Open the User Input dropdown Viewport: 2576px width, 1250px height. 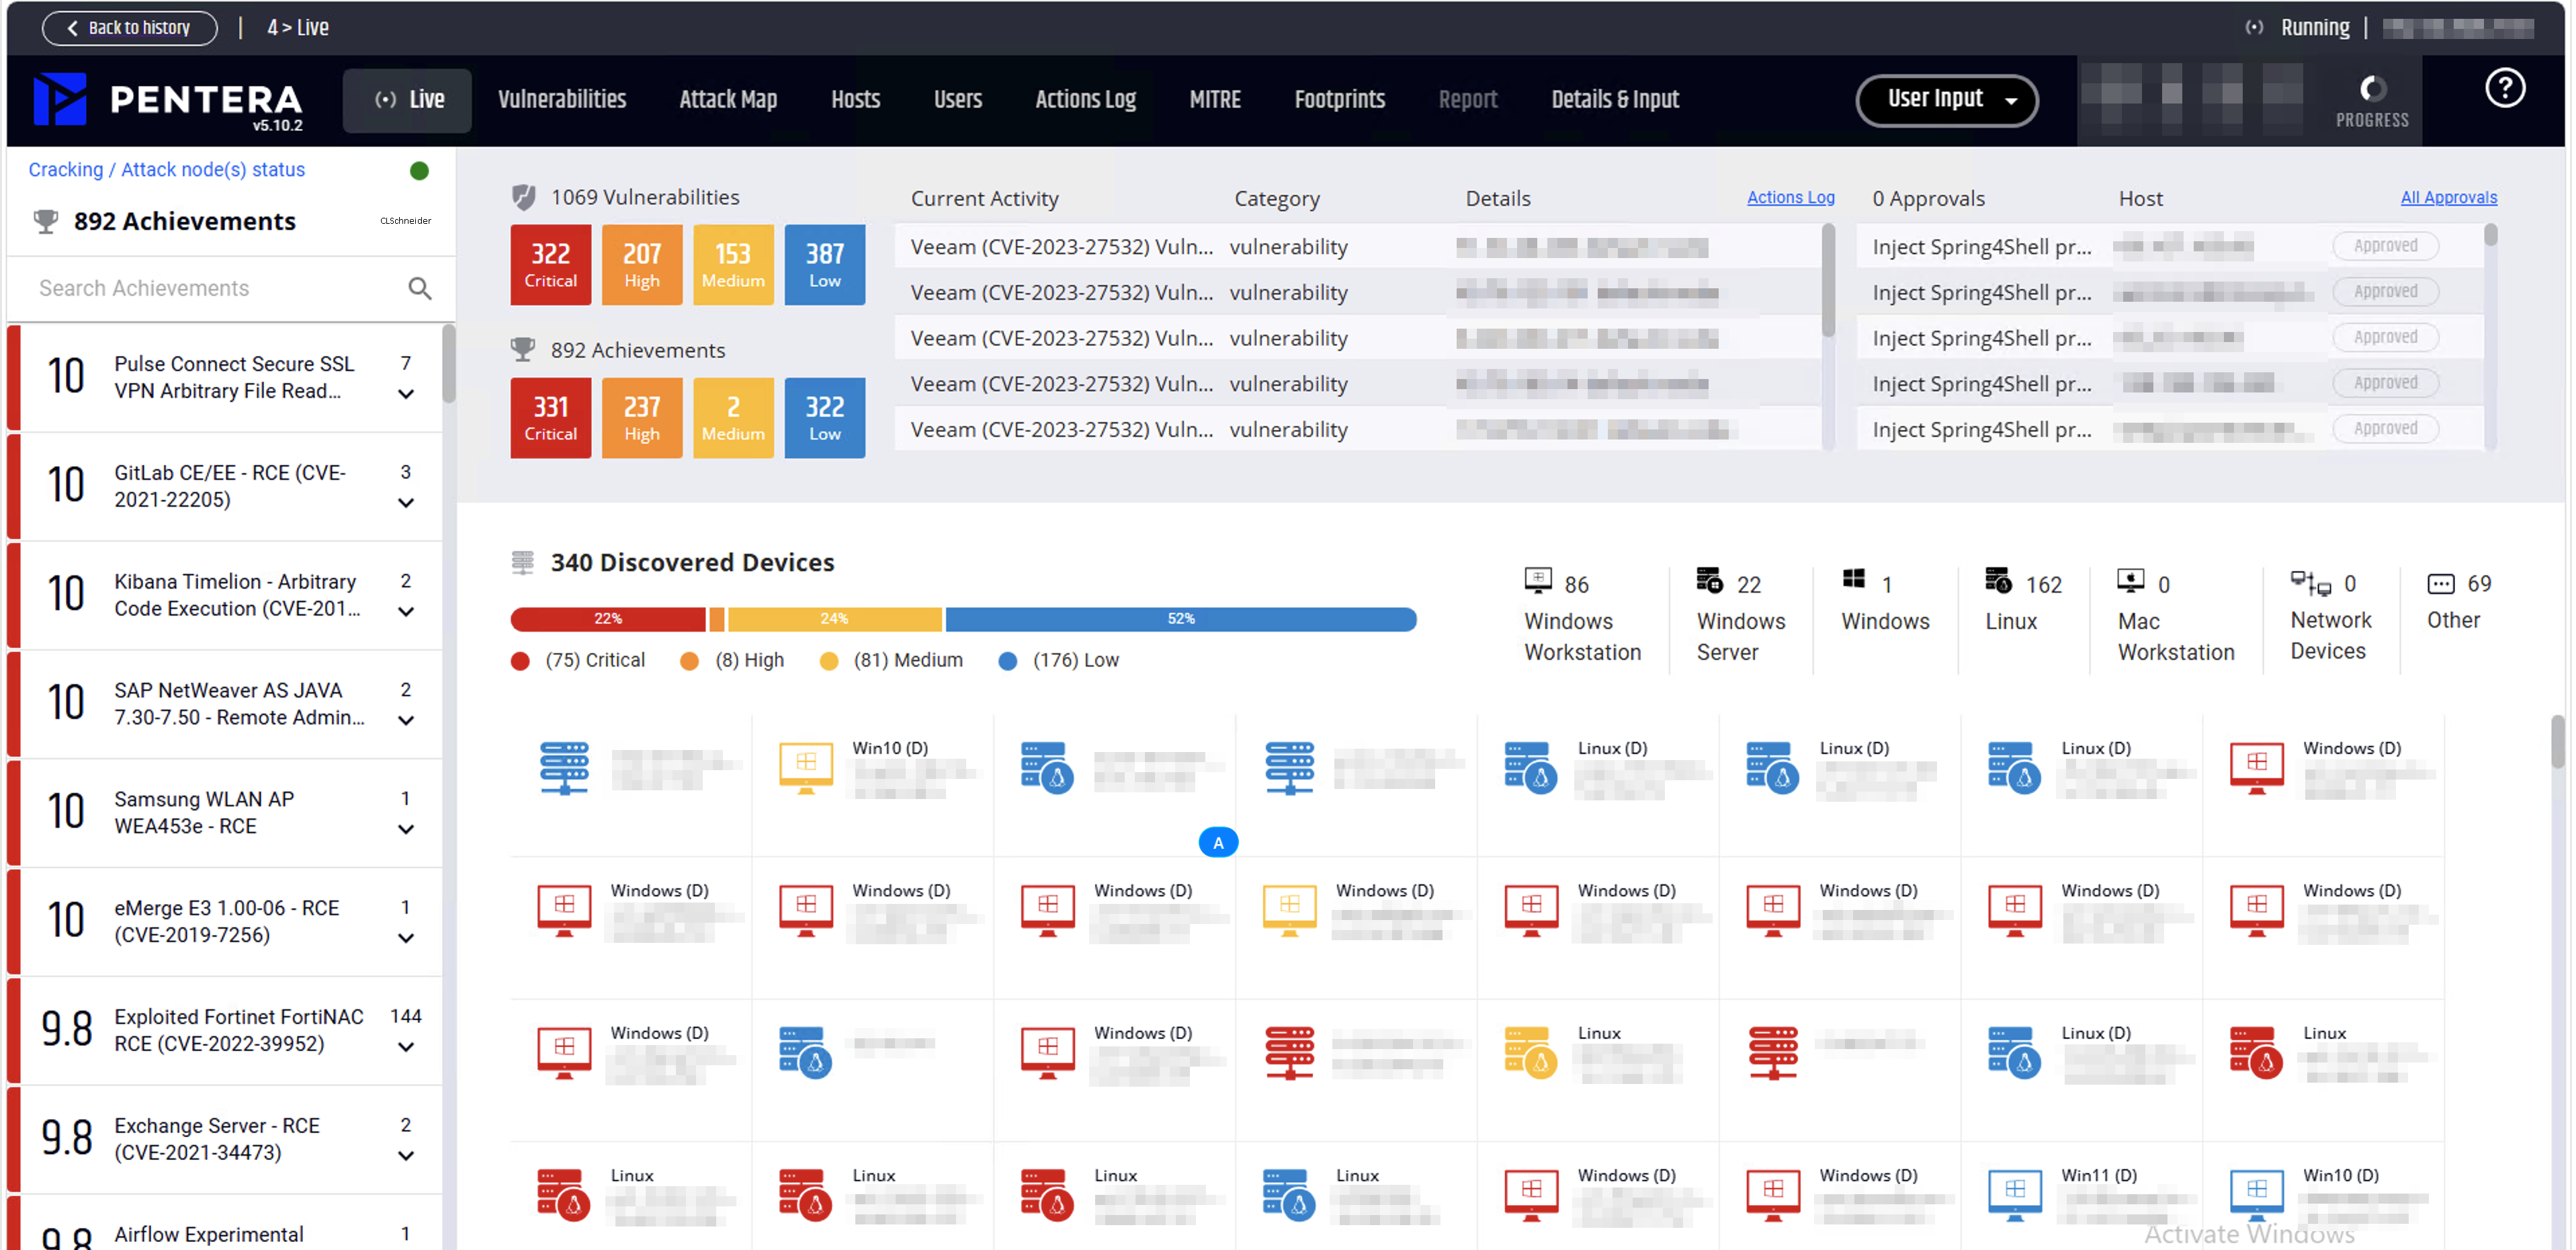(1946, 100)
